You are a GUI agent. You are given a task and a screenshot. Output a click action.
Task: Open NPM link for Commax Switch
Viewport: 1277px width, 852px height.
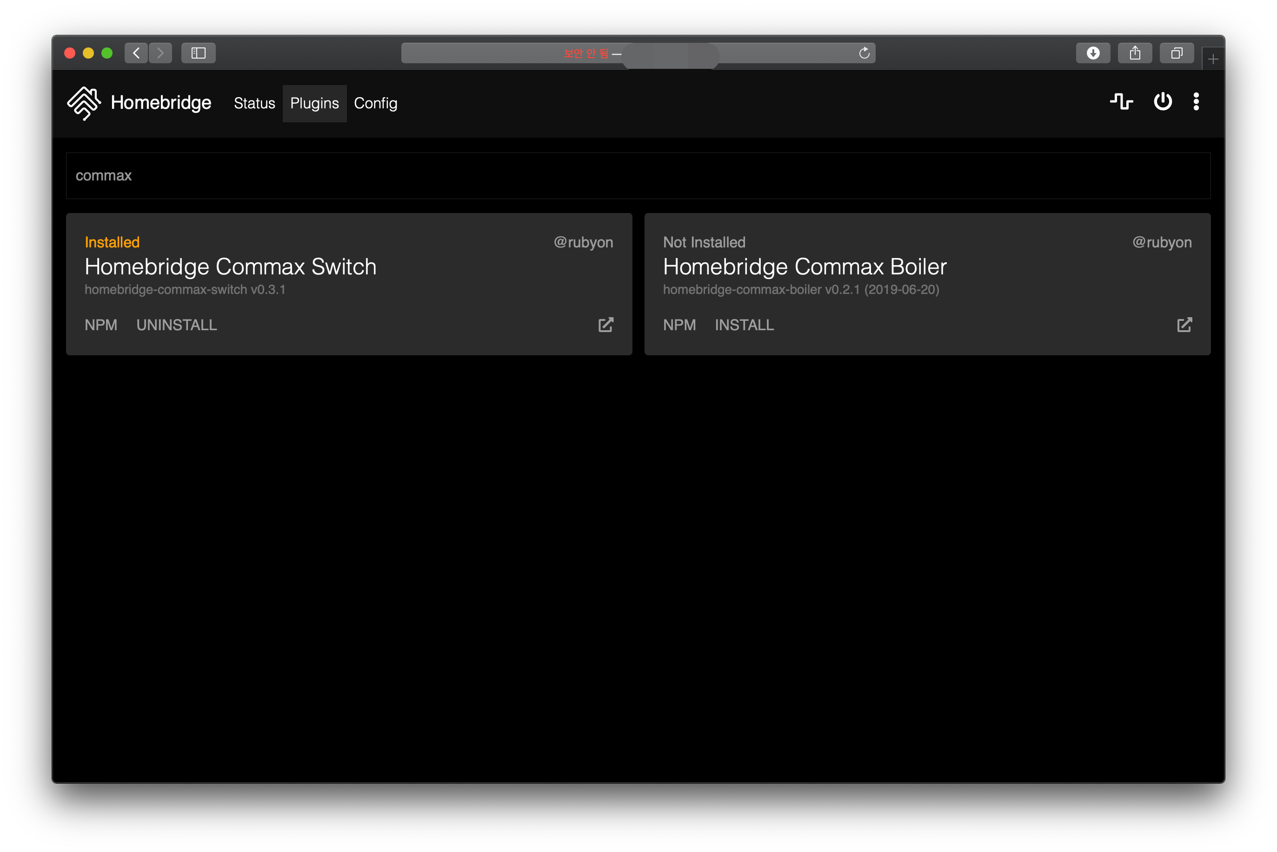pos(101,325)
